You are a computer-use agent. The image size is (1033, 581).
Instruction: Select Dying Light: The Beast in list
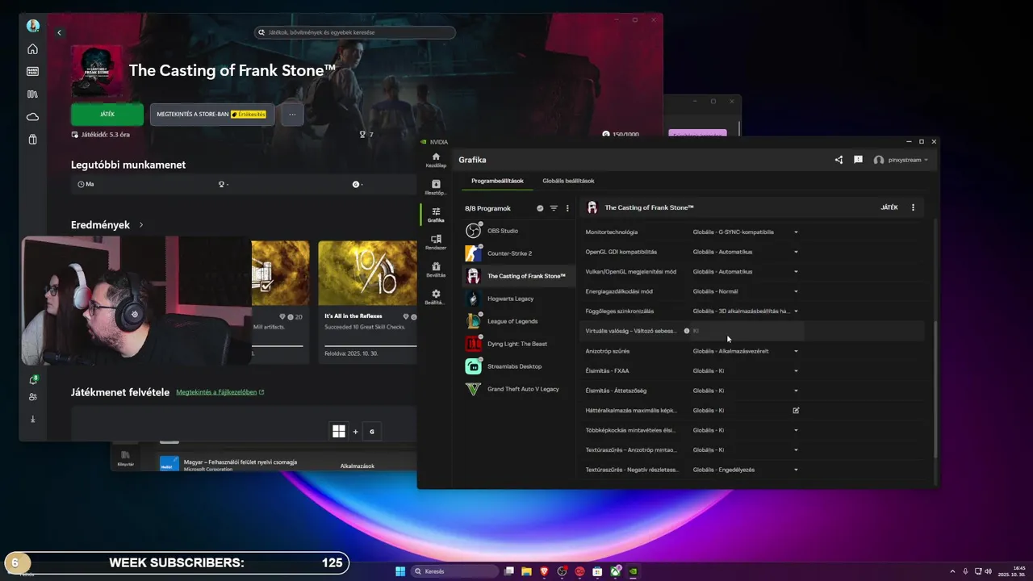tap(518, 344)
